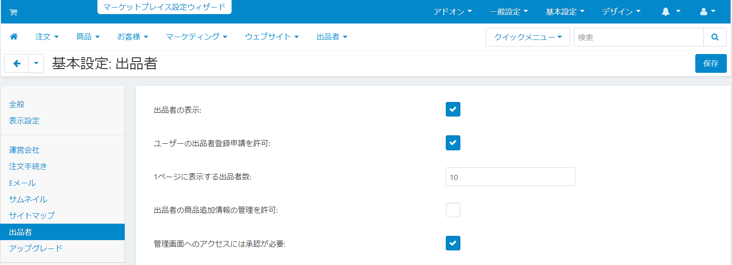732x265 pixels.
Task: Go to the home dashboard icon
Action: [14, 37]
